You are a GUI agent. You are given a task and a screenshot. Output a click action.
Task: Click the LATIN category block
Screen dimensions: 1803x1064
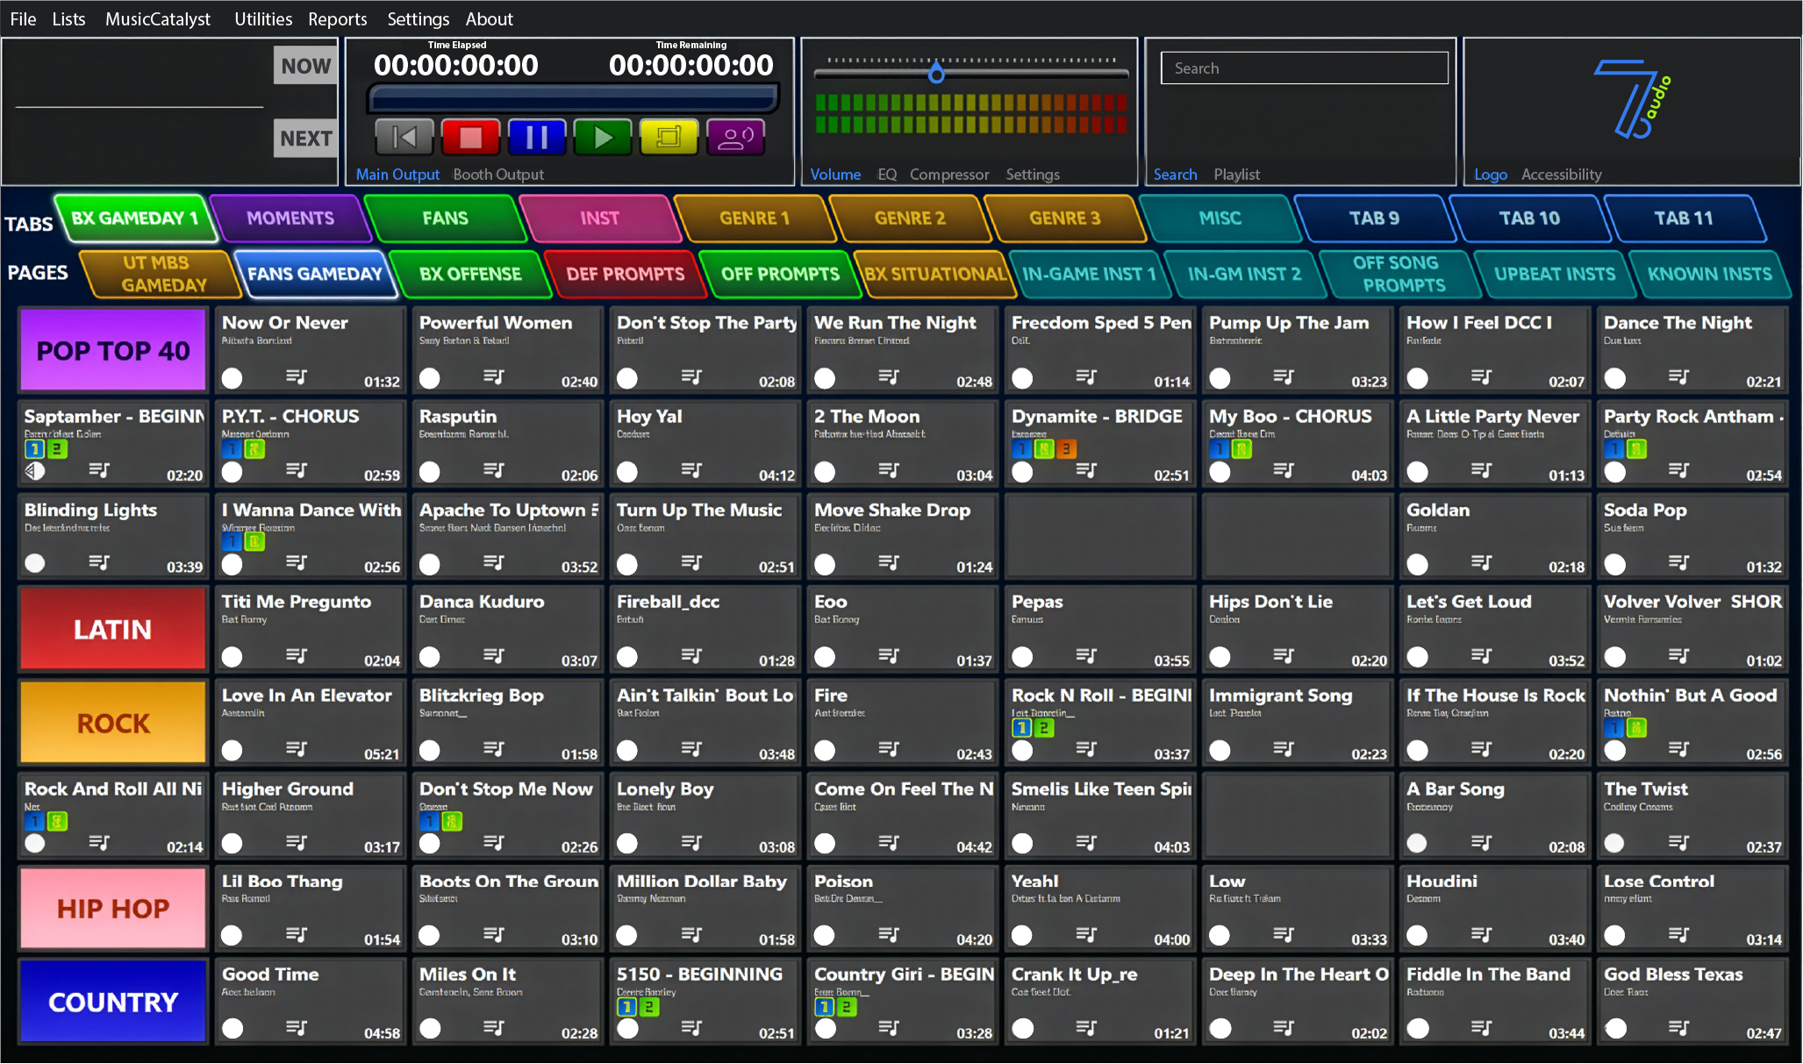(113, 629)
